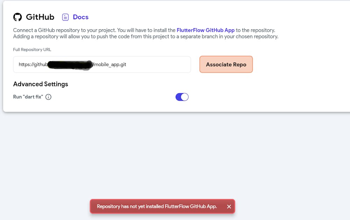Viewport: 350px width, 220px height.
Task: Click the red error toast message text
Action: click(x=157, y=206)
